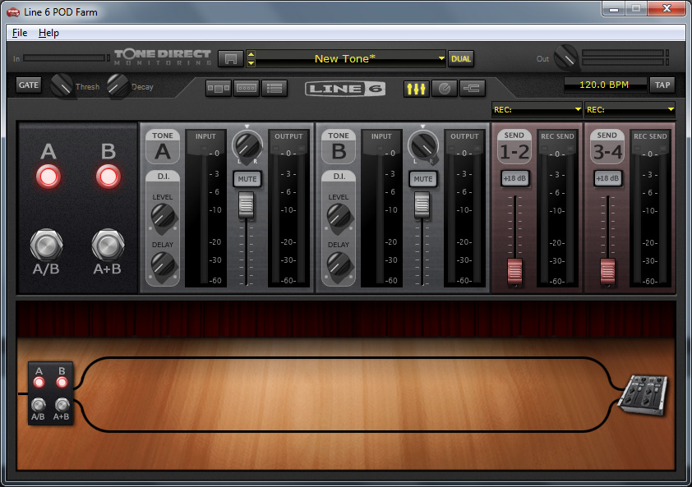Toggle the GATE button

29,85
